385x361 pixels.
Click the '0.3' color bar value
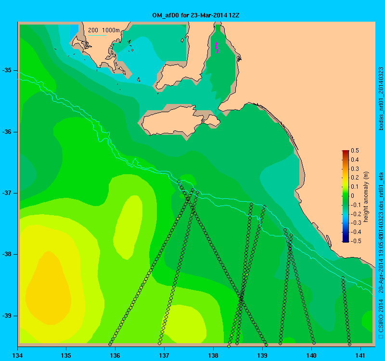pyautogui.click(x=355, y=169)
